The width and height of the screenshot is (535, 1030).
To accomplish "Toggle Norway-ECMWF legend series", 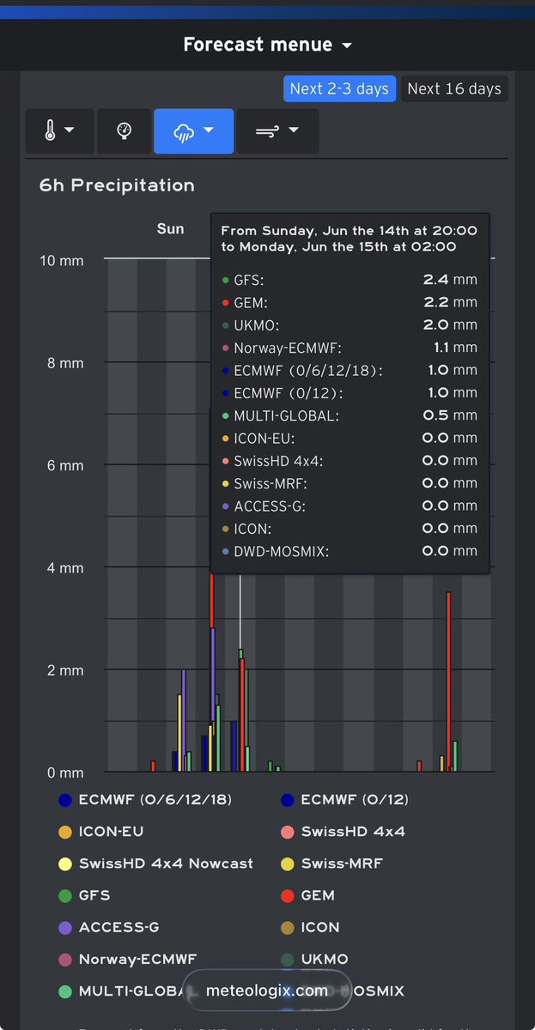I will 126,958.
